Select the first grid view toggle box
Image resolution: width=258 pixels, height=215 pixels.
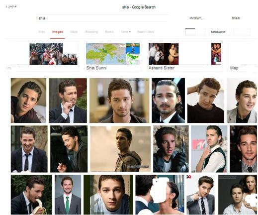[190, 32]
